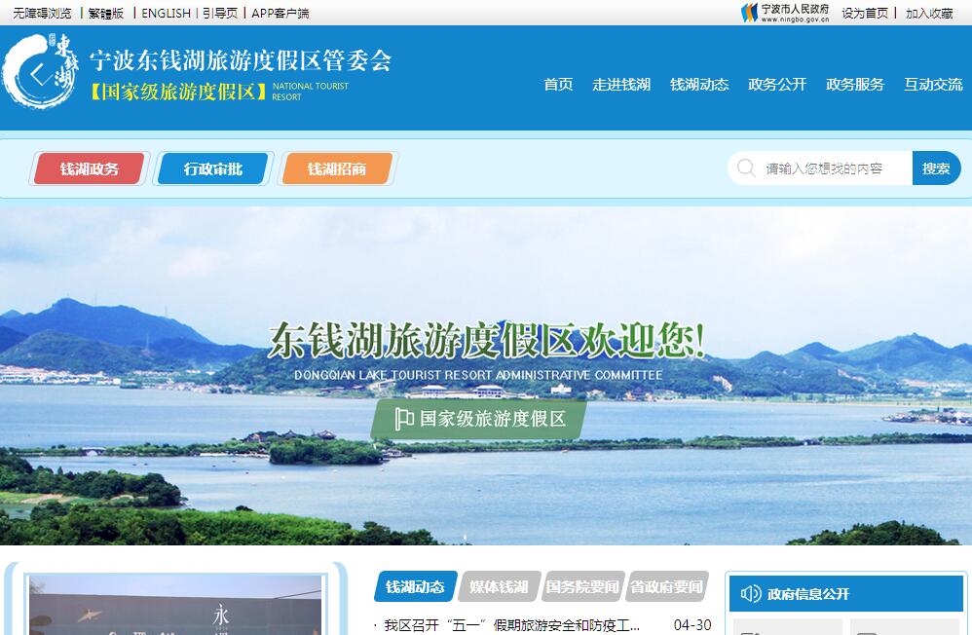Open the 行政审批 blue button
Screen dimensions: 972x635
pyautogui.click(x=212, y=168)
